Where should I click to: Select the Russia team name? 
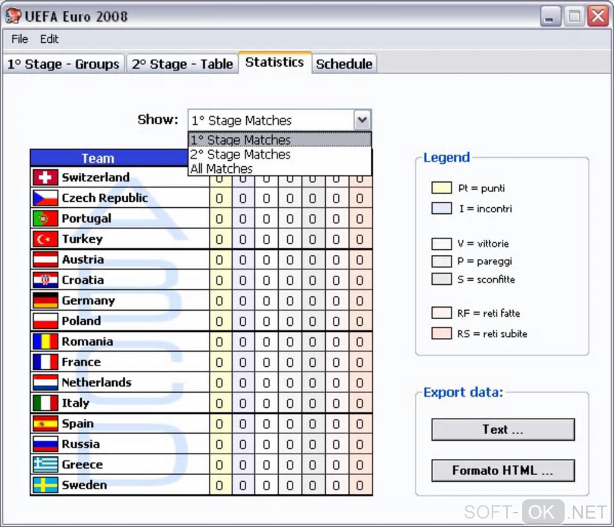pyautogui.click(x=81, y=444)
